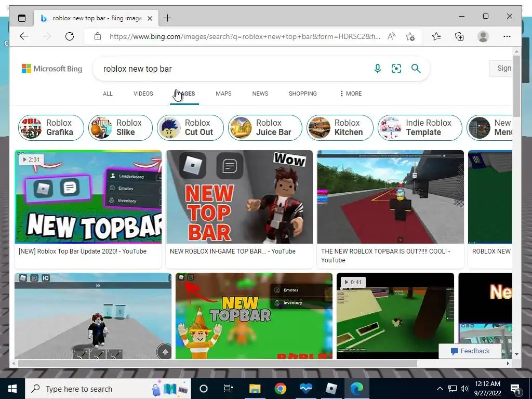The width and height of the screenshot is (532, 399).
Task: Open NEW ROBLOX IN-GAME TOP BAR link
Action: pos(232,251)
